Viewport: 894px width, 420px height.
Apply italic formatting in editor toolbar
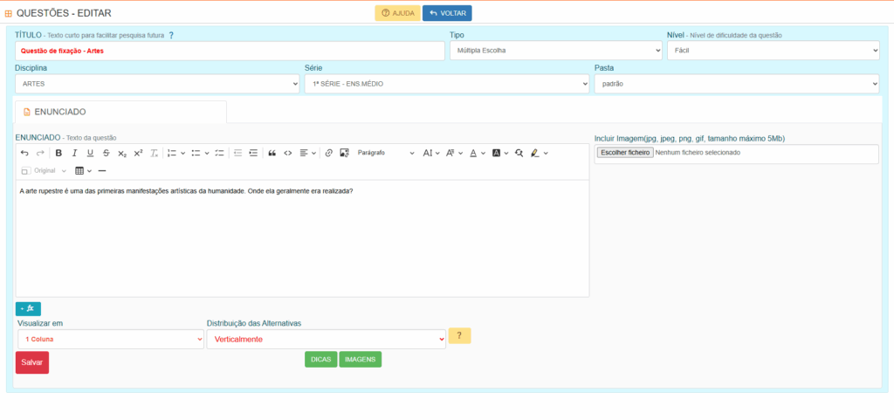[x=74, y=153]
